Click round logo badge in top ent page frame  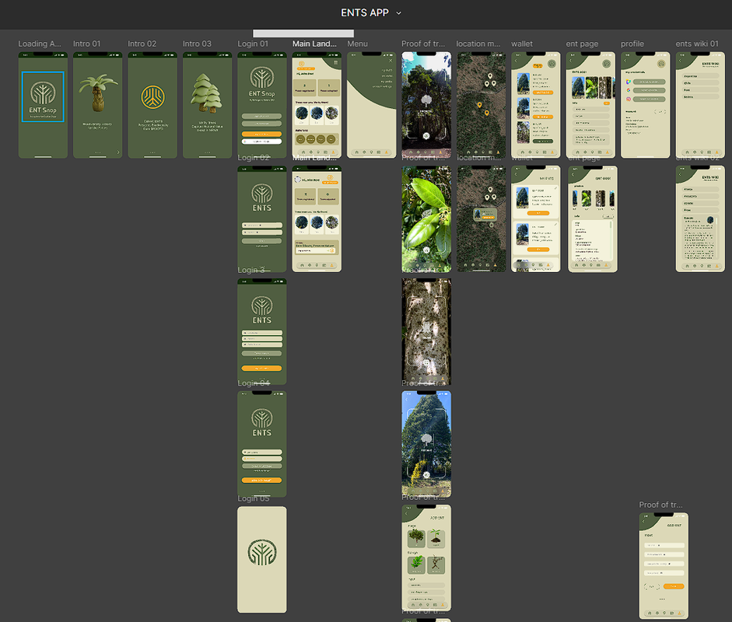pyautogui.click(x=607, y=64)
